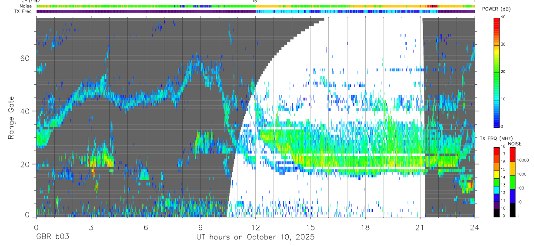Select the black segment of TX FRQ colorbar
The image size is (534, 246).
pyautogui.click(x=496, y=213)
